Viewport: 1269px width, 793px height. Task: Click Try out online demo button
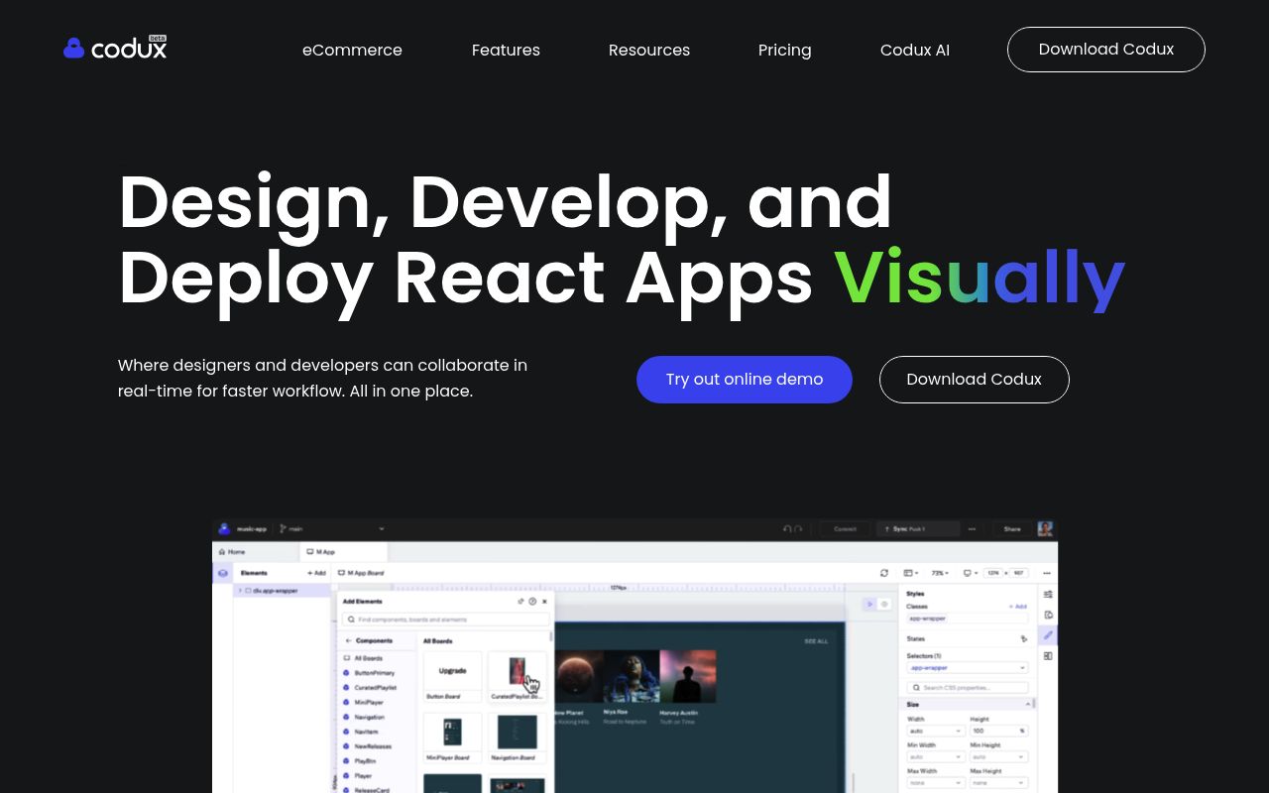coord(745,380)
